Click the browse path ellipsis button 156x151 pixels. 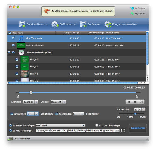tap(117, 130)
